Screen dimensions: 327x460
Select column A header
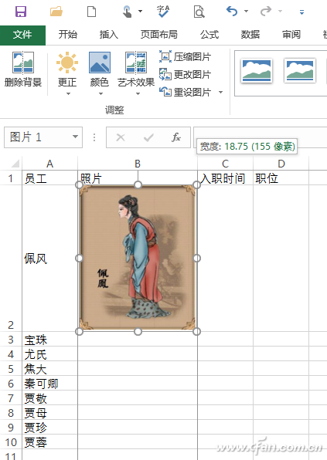click(x=50, y=164)
